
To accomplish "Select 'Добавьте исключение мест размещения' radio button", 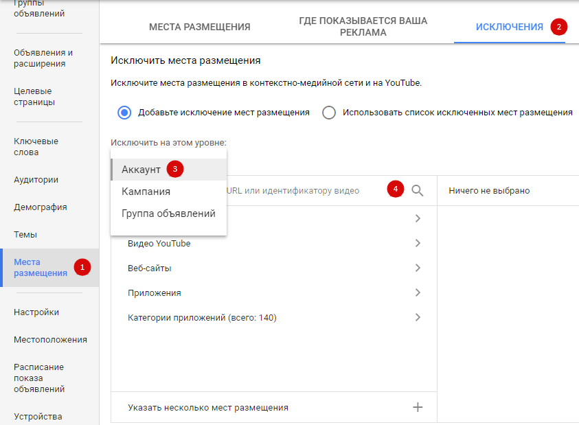I will click(124, 113).
